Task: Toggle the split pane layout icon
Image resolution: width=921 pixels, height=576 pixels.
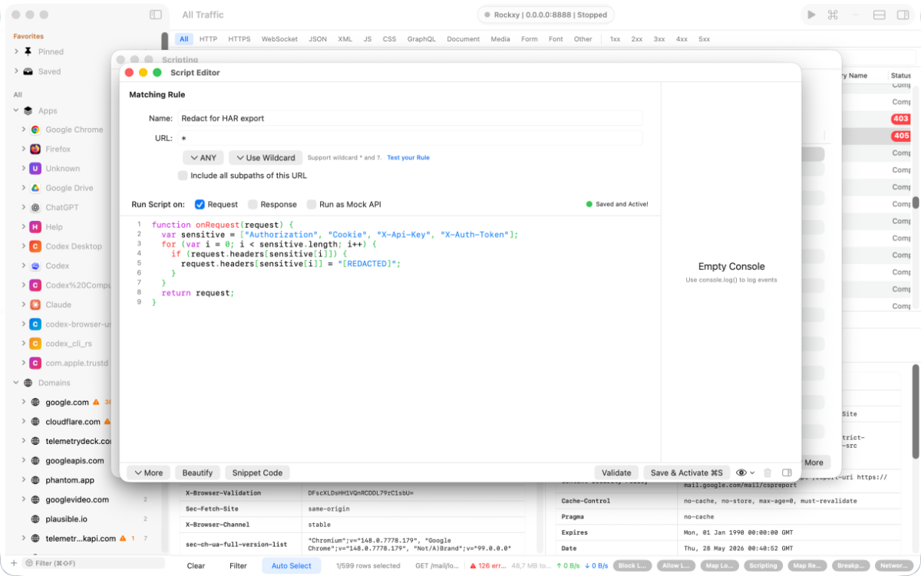Action: (880, 15)
